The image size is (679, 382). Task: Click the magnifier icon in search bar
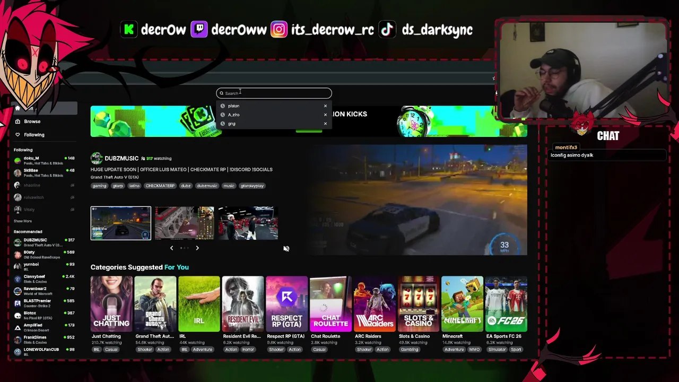[222, 93]
